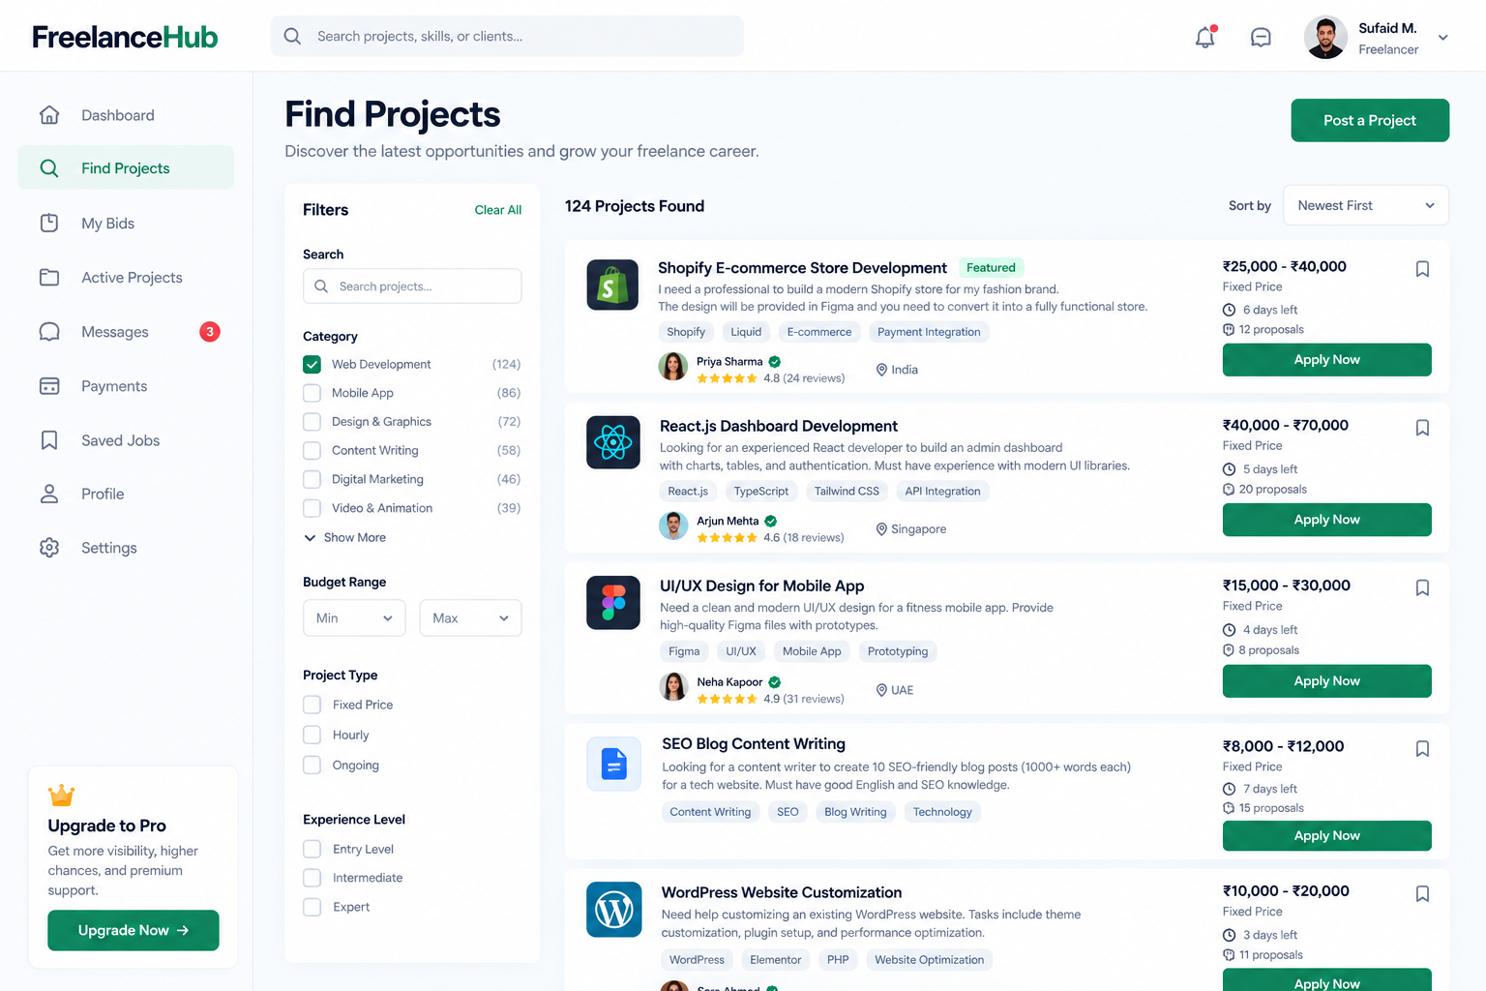
Task: Click the React.js project logo icon
Action: [613, 442]
